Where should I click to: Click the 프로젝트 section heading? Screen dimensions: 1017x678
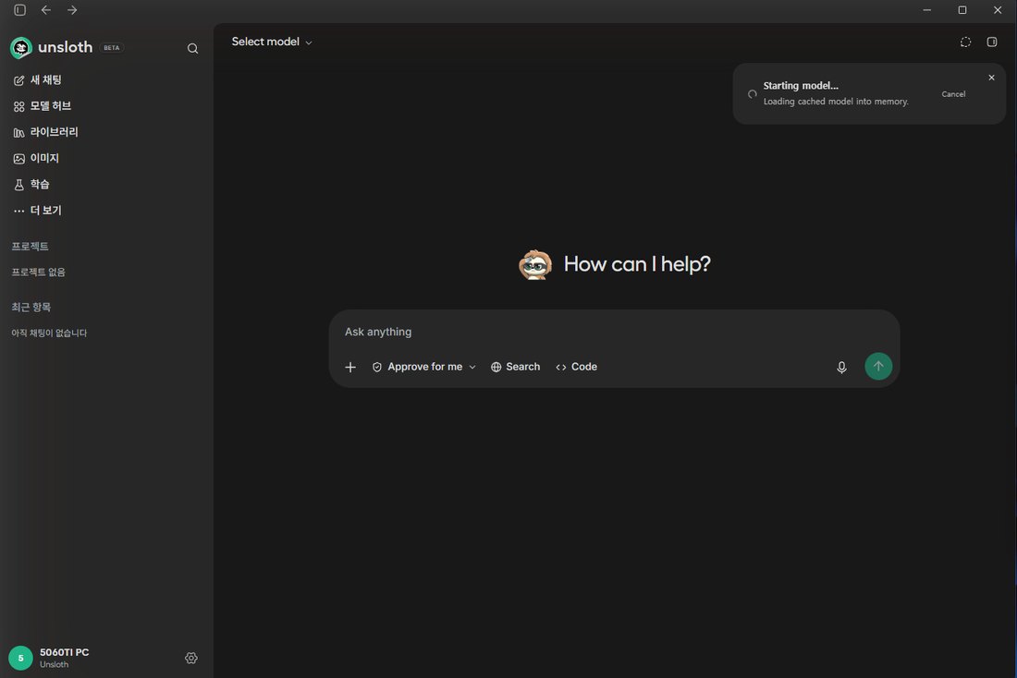[x=30, y=247]
